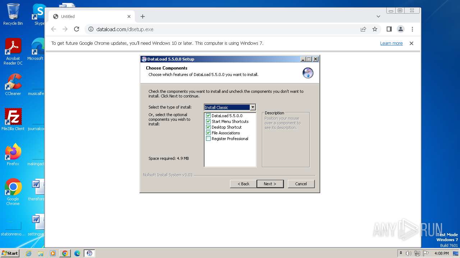Open the Learn more link

[x=391, y=43]
